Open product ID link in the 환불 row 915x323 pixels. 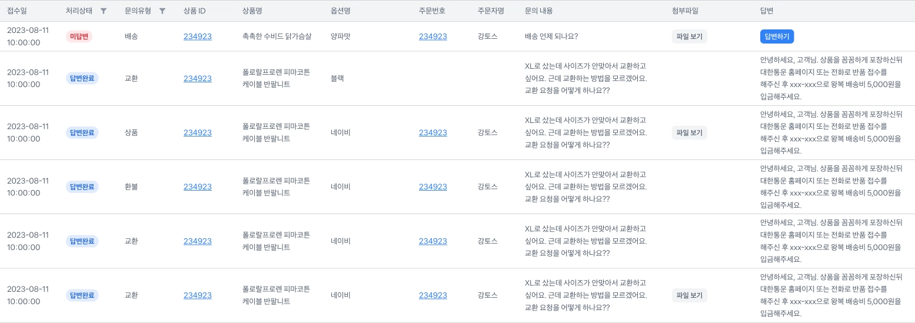(x=198, y=187)
